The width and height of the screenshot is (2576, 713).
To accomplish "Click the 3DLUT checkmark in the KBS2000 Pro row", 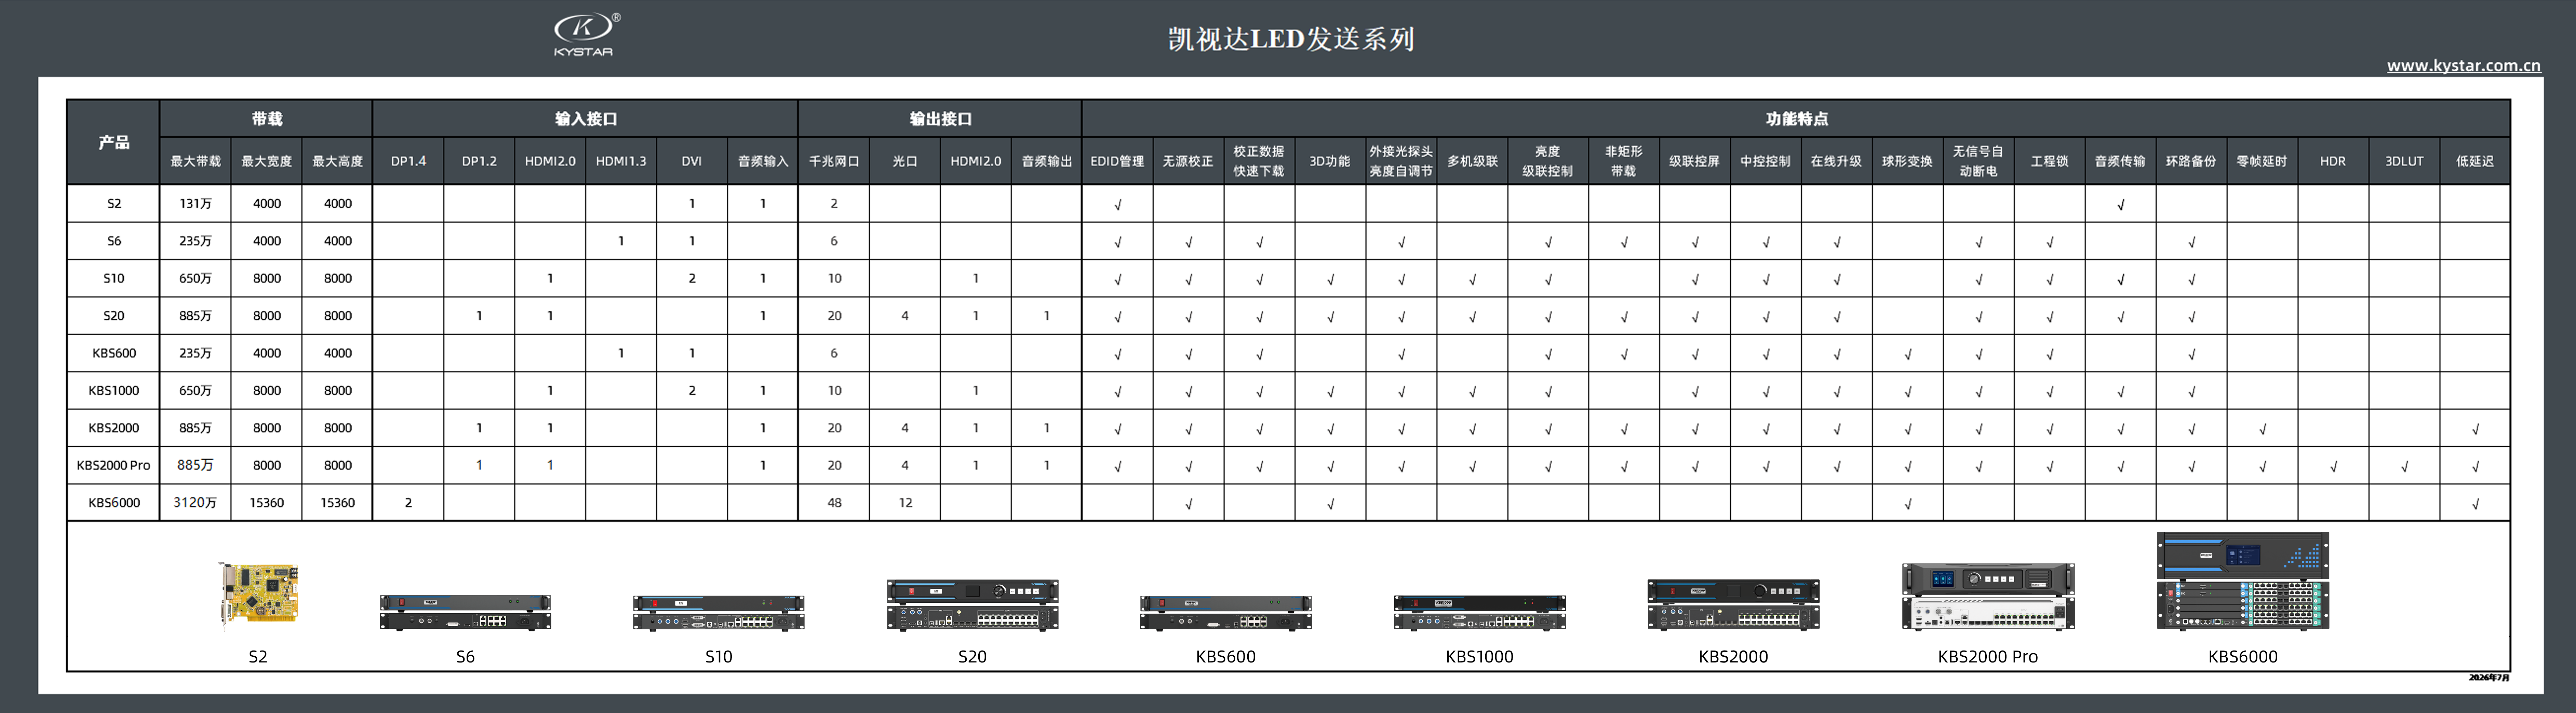I will coord(2405,466).
